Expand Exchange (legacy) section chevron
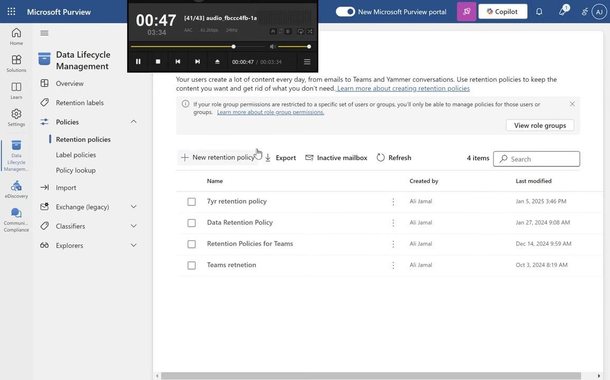 coord(133,207)
